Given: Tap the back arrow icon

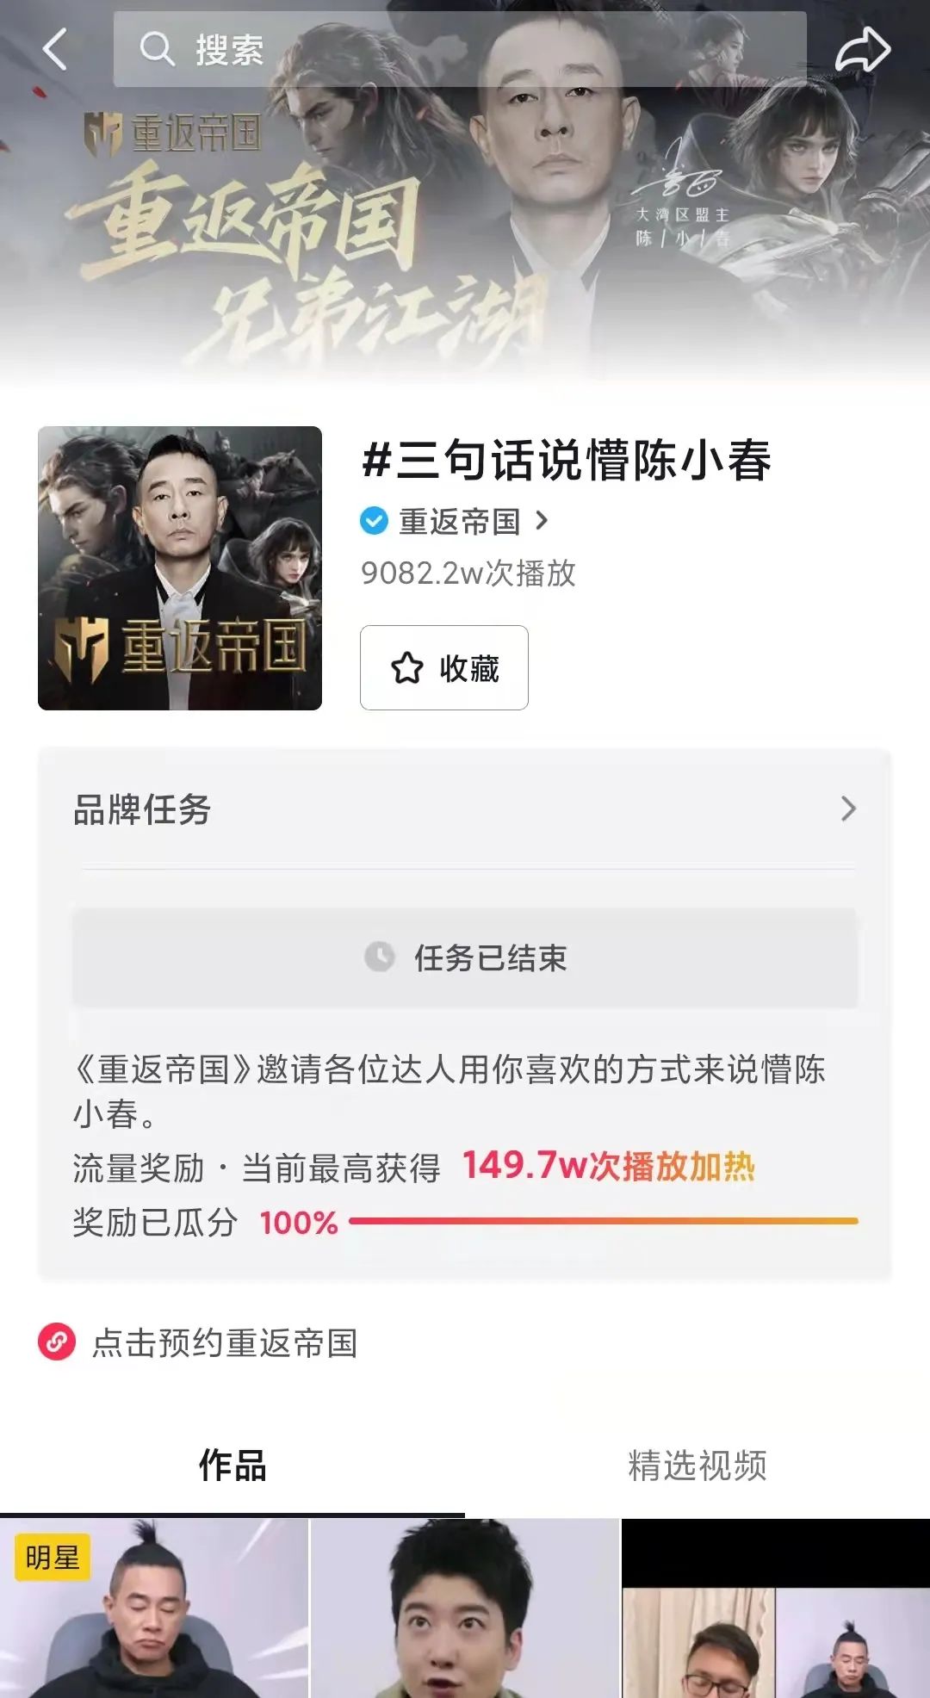Looking at the screenshot, I should coord(55,49).
